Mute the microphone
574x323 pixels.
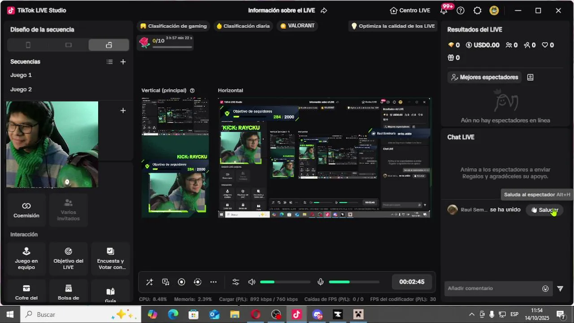tap(321, 282)
